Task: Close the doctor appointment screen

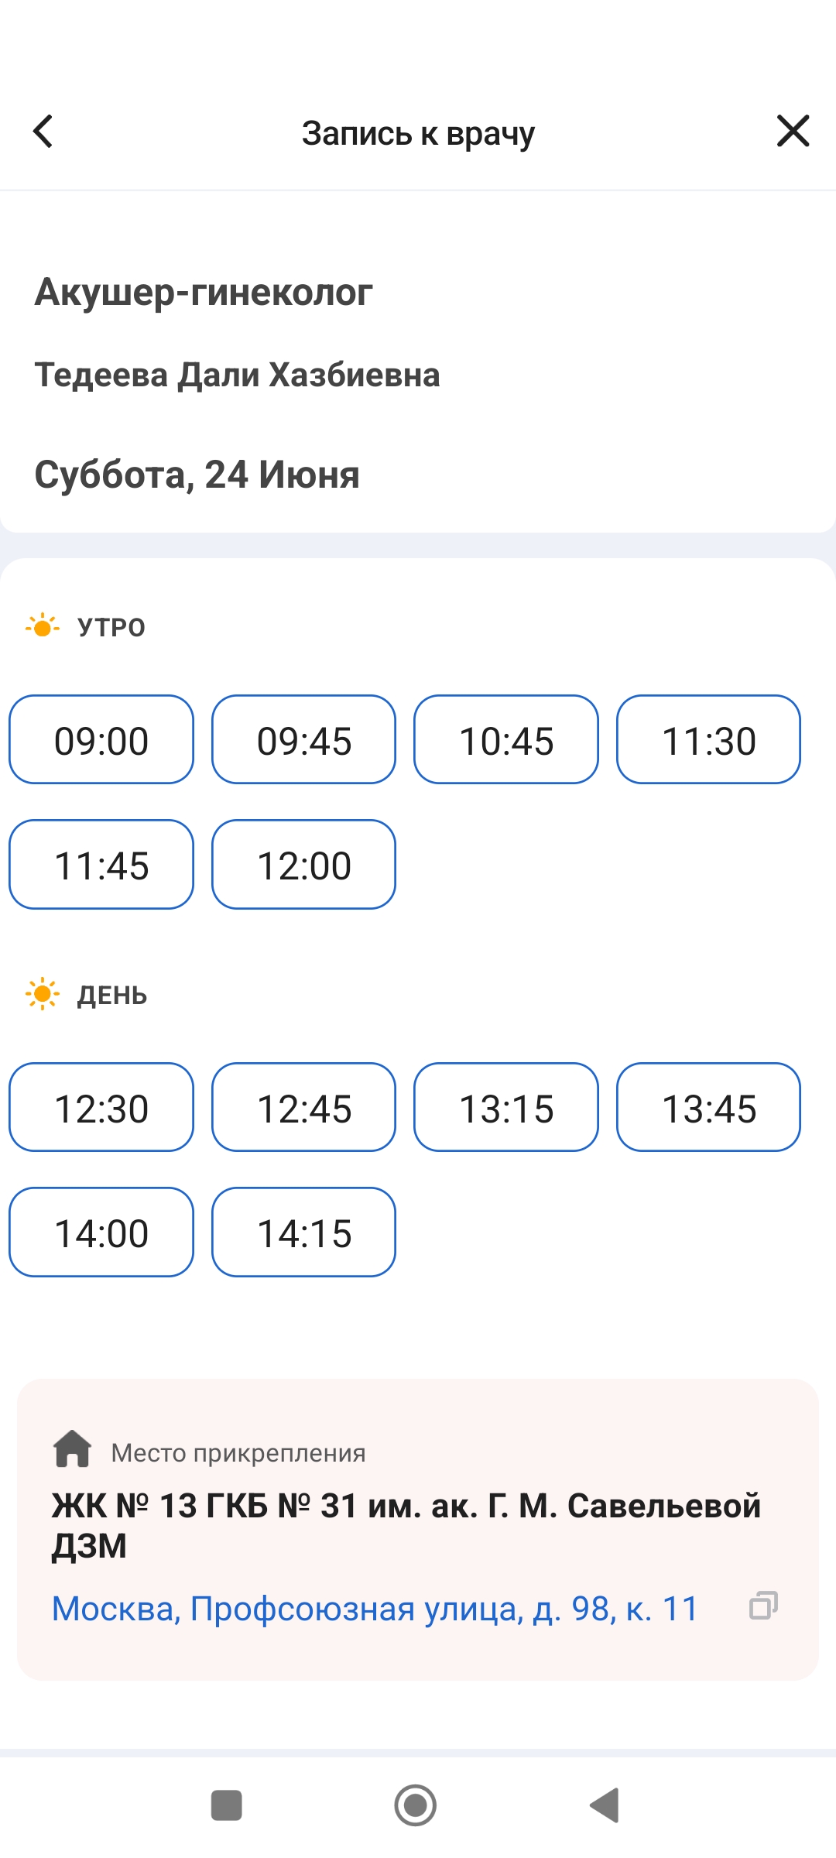Action: point(793,131)
